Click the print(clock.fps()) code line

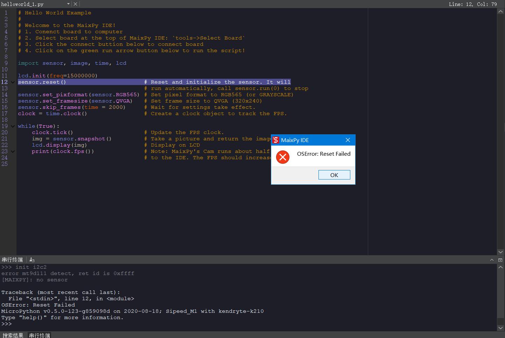click(x=63, y=151)
